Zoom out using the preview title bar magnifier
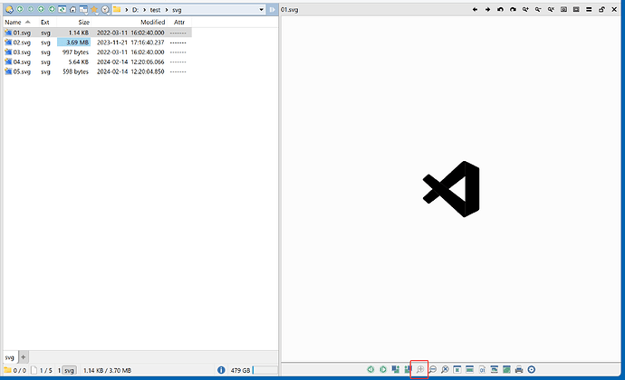Screen dimensions: 625x380 [x=538, y=10]
